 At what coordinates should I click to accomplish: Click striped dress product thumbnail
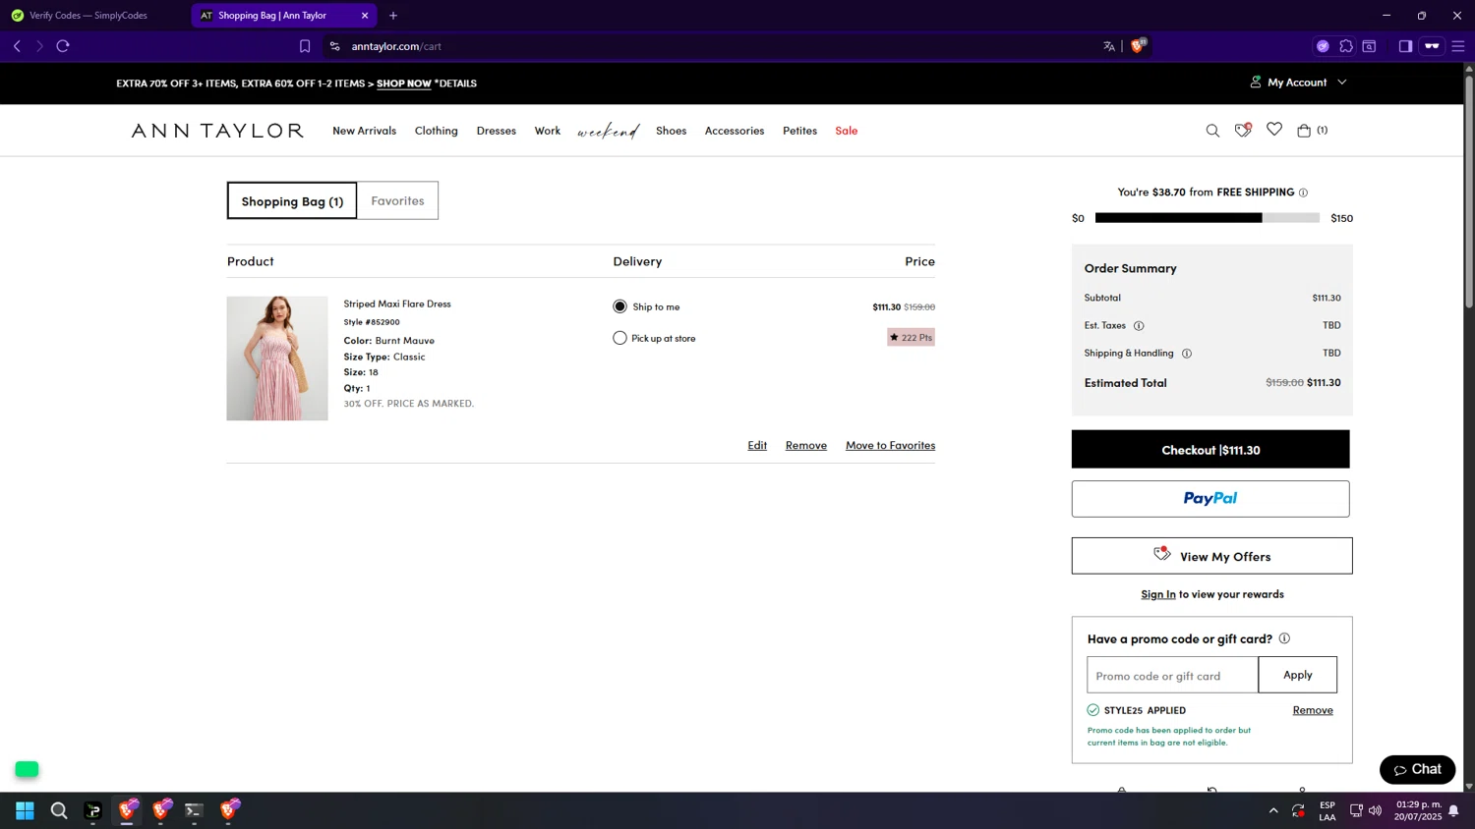click(x=277, y=359)
